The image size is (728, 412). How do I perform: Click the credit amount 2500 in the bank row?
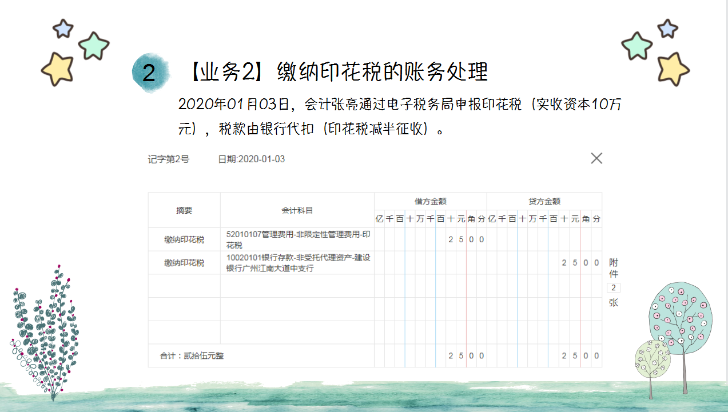click(x=580, y=263)
